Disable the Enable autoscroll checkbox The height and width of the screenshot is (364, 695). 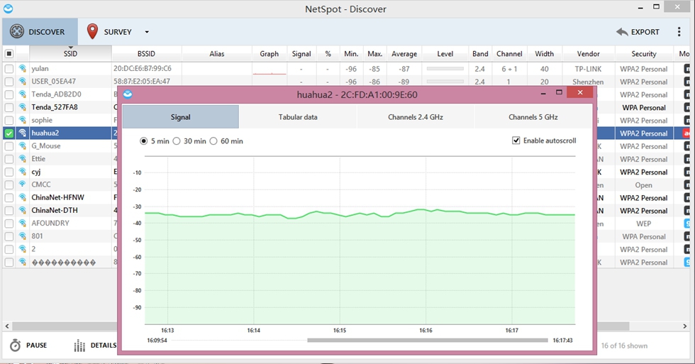point(516,140)
